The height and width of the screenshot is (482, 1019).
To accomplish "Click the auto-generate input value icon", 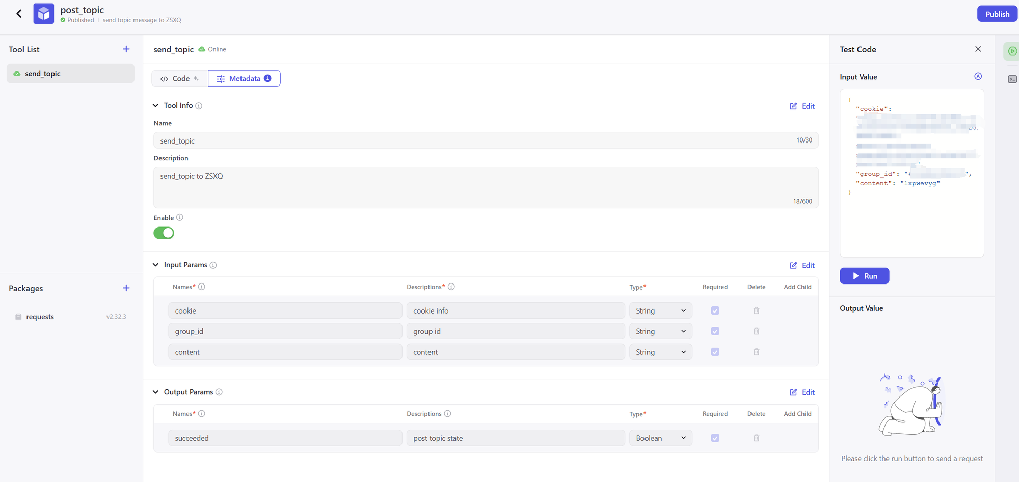I will click(978, 76).
